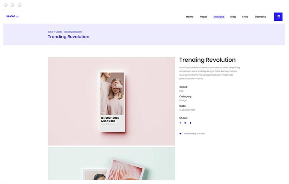Viewport: 289px width, 184px height.
Task: Toggle the heart like icon
Action: click(181, 134)
